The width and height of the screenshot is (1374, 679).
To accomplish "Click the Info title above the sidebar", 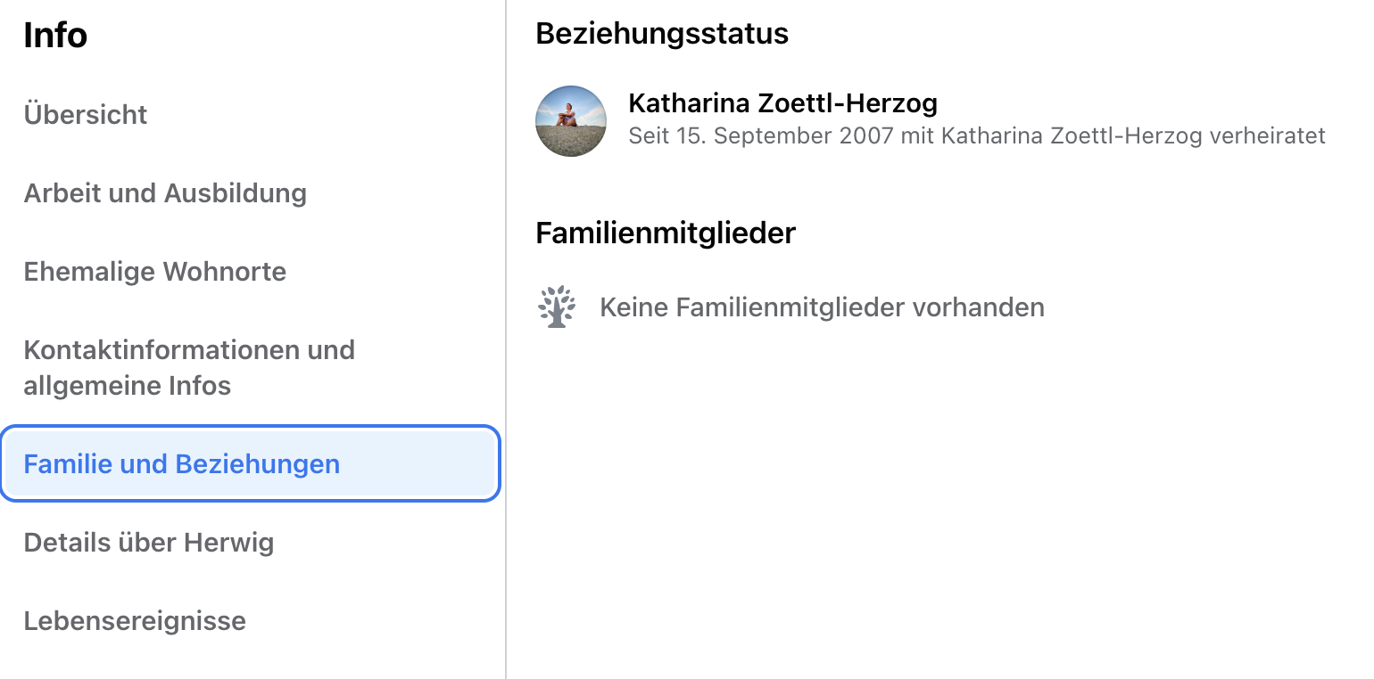I will [55, 36].
